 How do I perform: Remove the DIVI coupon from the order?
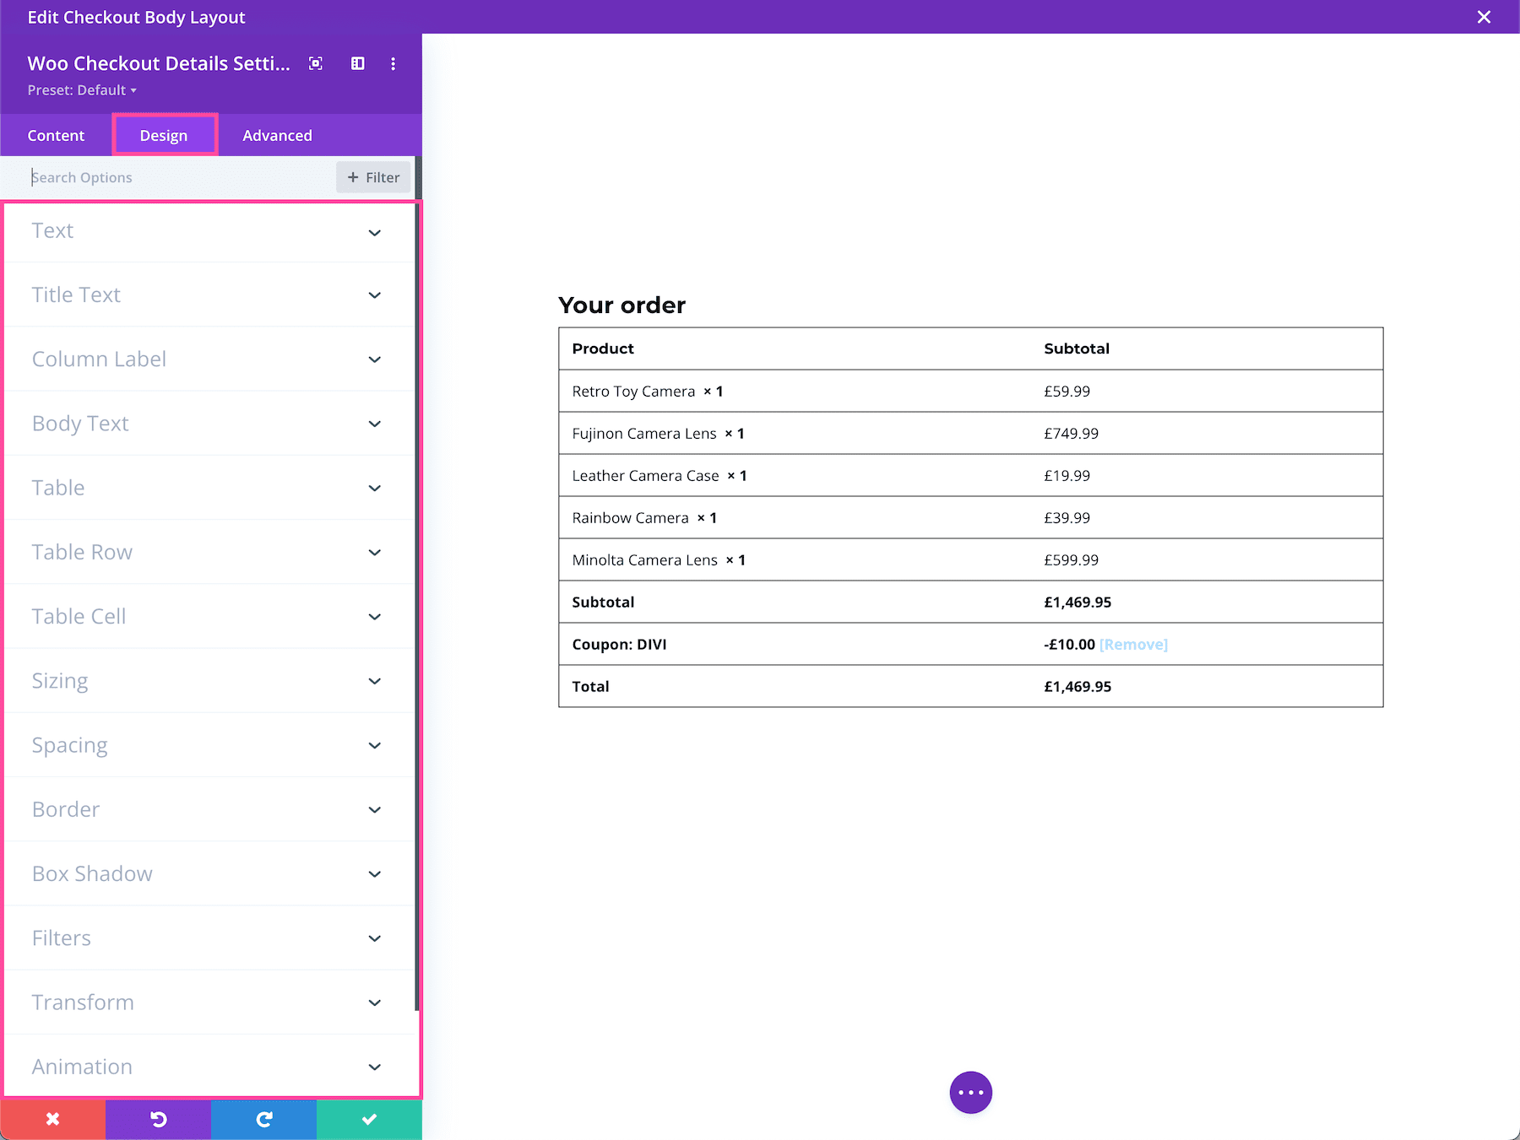(x=1133, y=644)
